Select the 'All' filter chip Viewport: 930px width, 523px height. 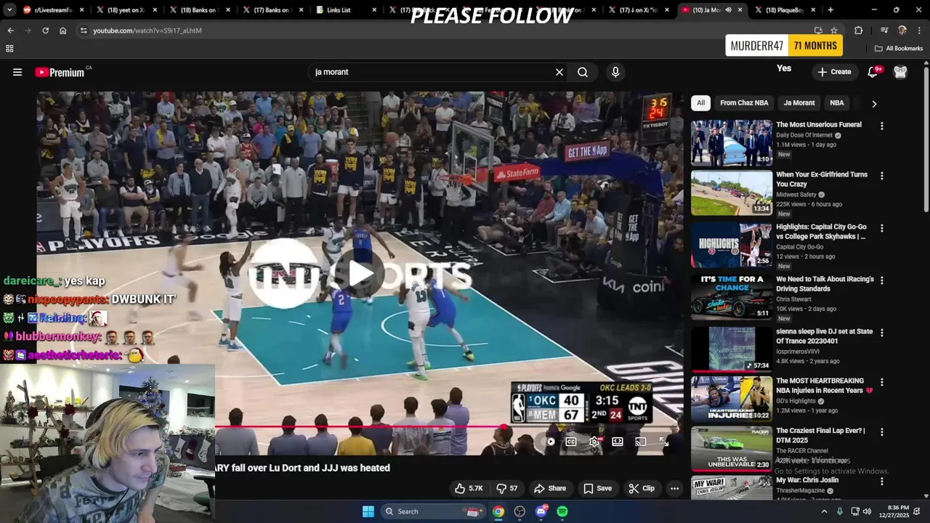(700, 103)
